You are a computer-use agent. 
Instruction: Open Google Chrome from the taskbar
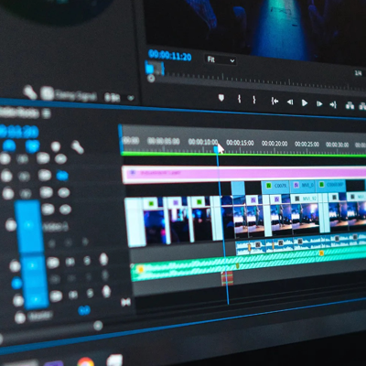[86, 361]
